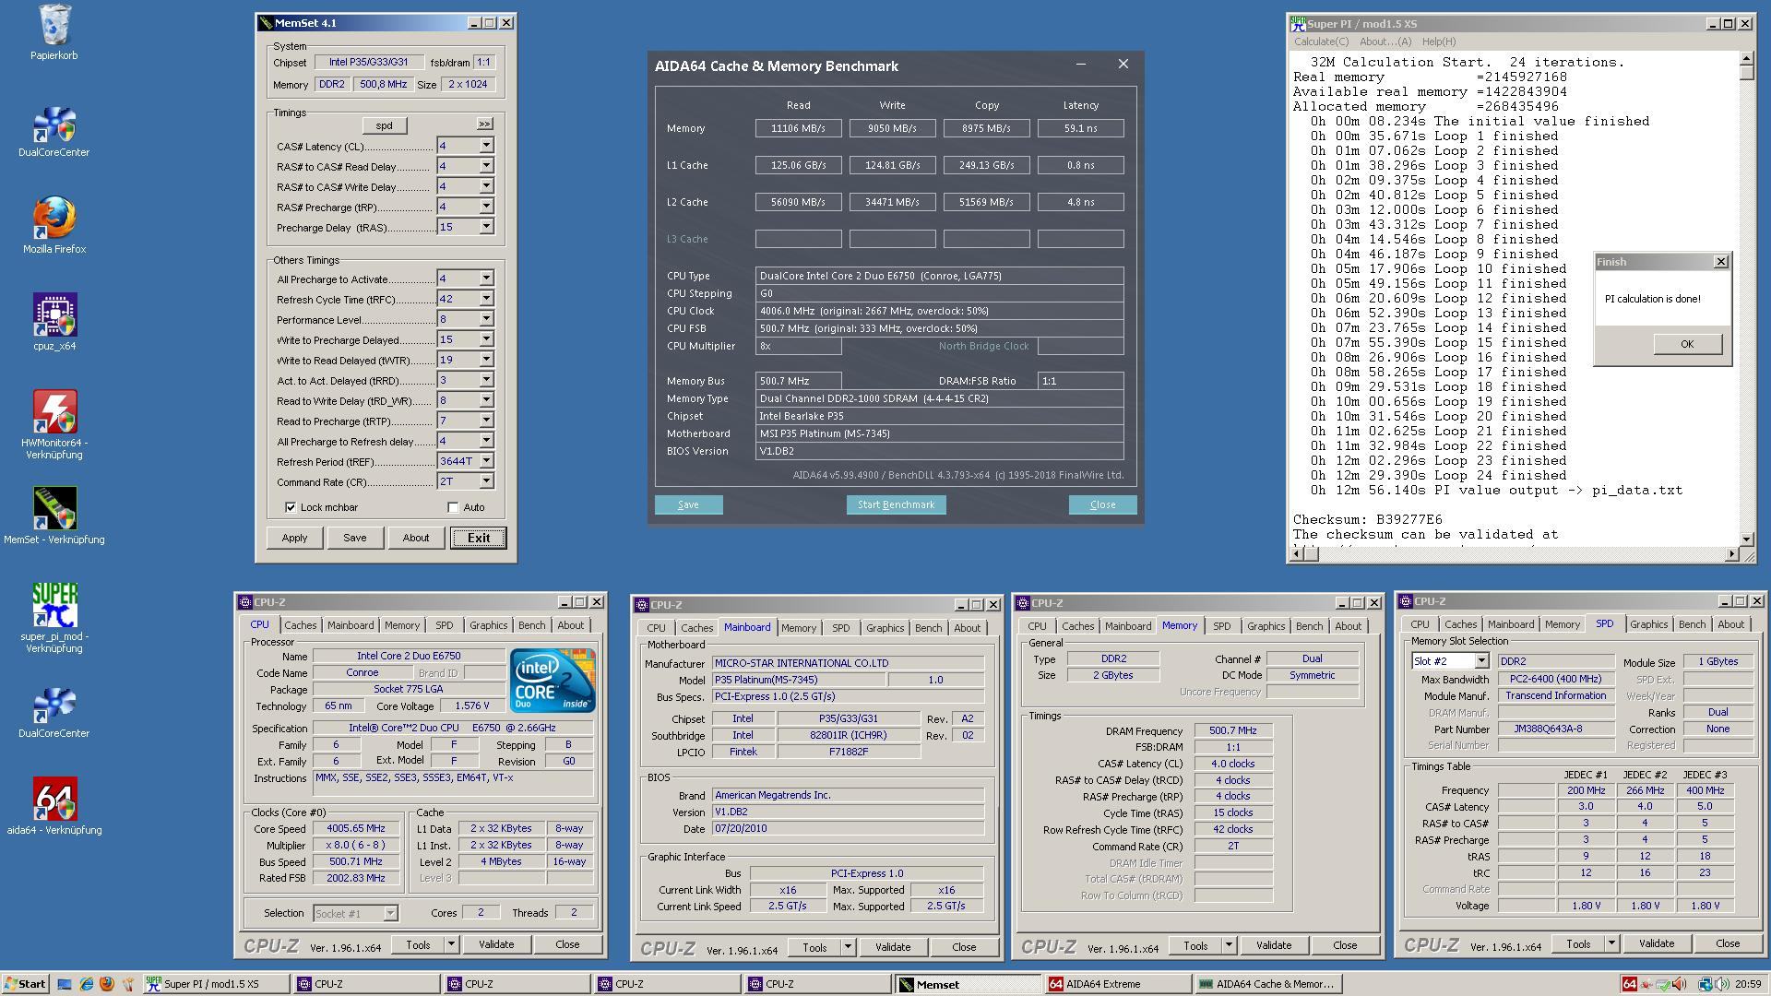Open the MemSet desktop shortcut
Image resolution: width=1771 pixels, height=996 pixels.
pyautogui.click(x=53, y=516)
